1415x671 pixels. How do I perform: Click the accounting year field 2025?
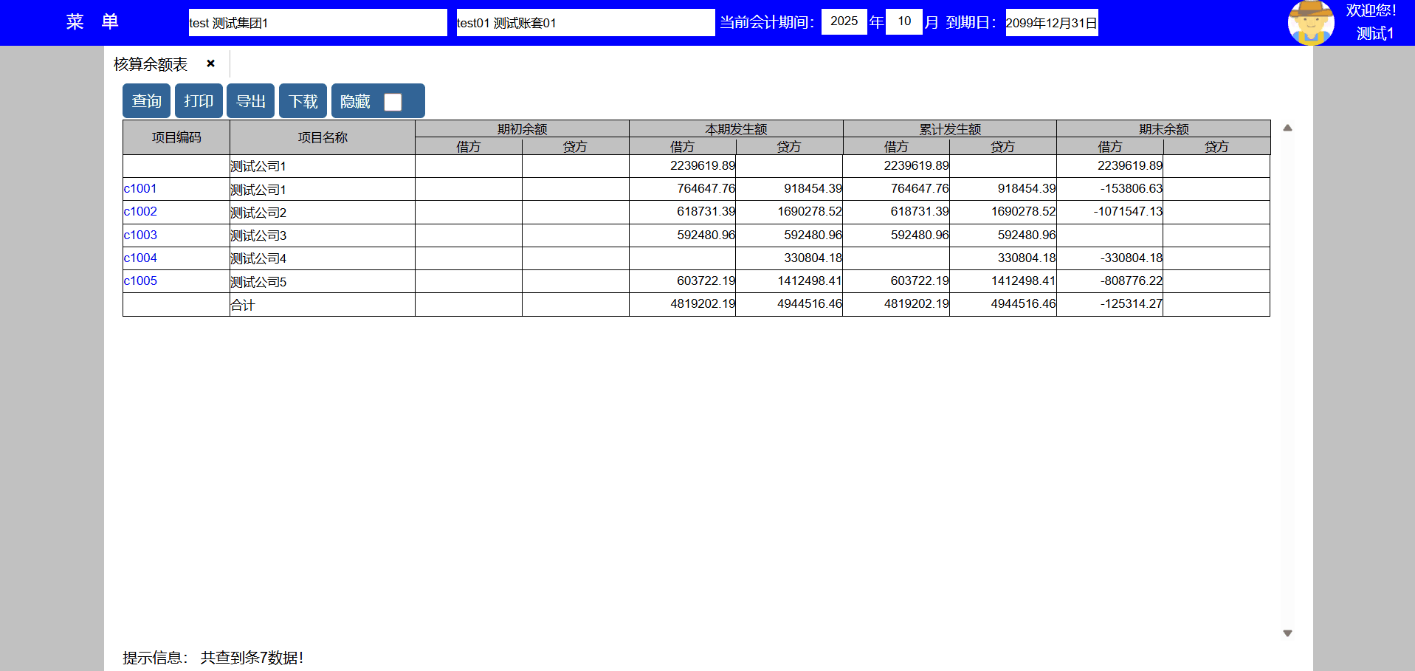[x=844, y=21]
